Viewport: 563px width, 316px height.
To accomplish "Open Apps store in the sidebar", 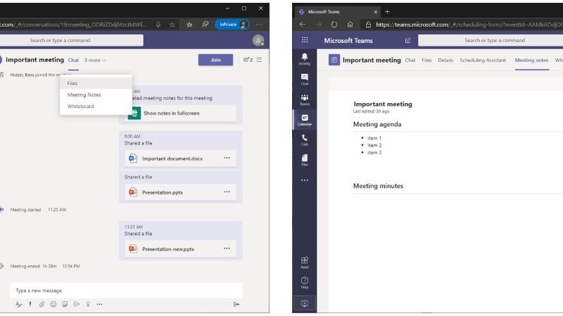I will click(305, 262).
